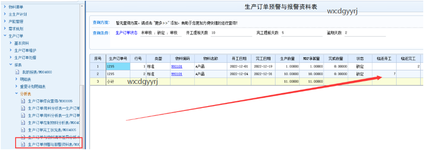The width and height of the screenshot is (424, 150).
Task: Click the 序号 column header
Action: (98, 58)
